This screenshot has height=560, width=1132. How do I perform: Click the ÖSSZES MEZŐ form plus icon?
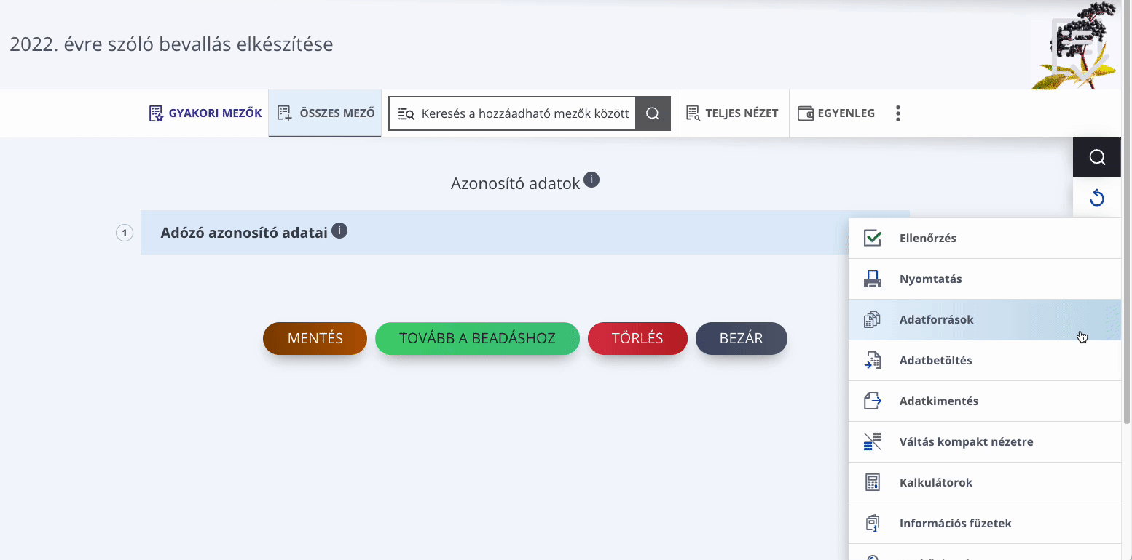285,113
